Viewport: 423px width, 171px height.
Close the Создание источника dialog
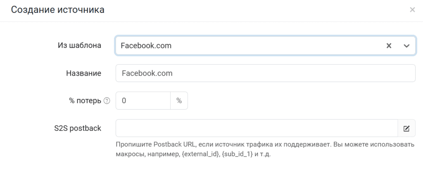412,10
